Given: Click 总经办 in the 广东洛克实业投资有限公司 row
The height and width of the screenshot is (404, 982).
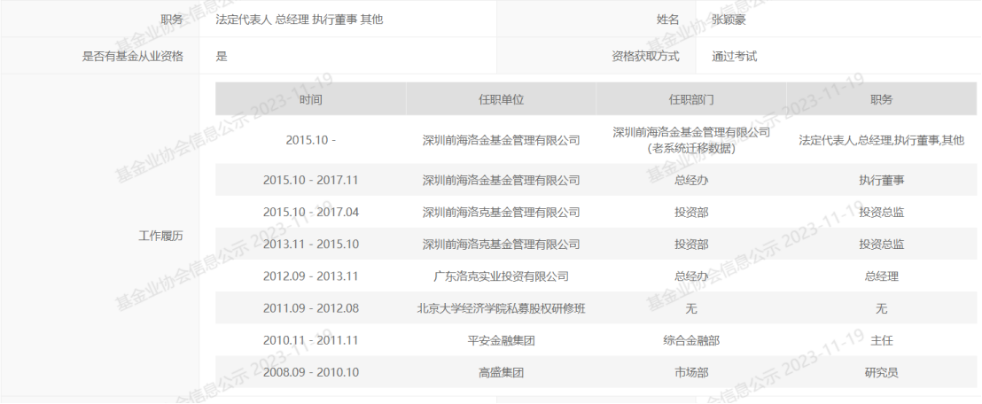Looking at the screenshot, I should [691, 276].
